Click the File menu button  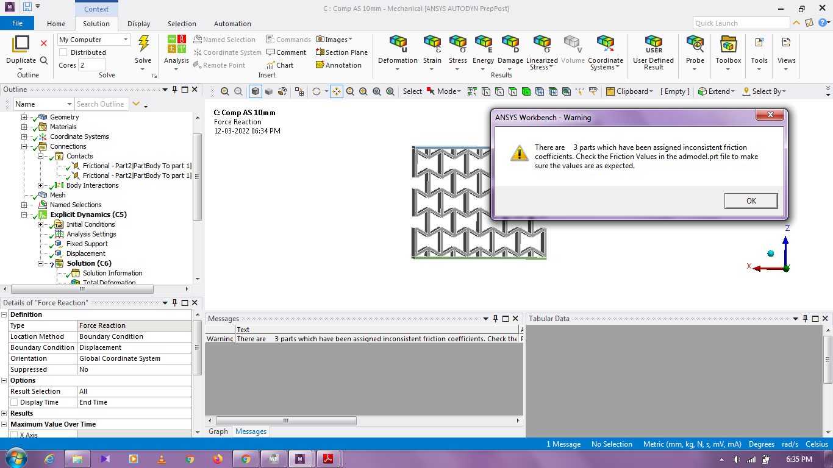[x=17, y=23]
